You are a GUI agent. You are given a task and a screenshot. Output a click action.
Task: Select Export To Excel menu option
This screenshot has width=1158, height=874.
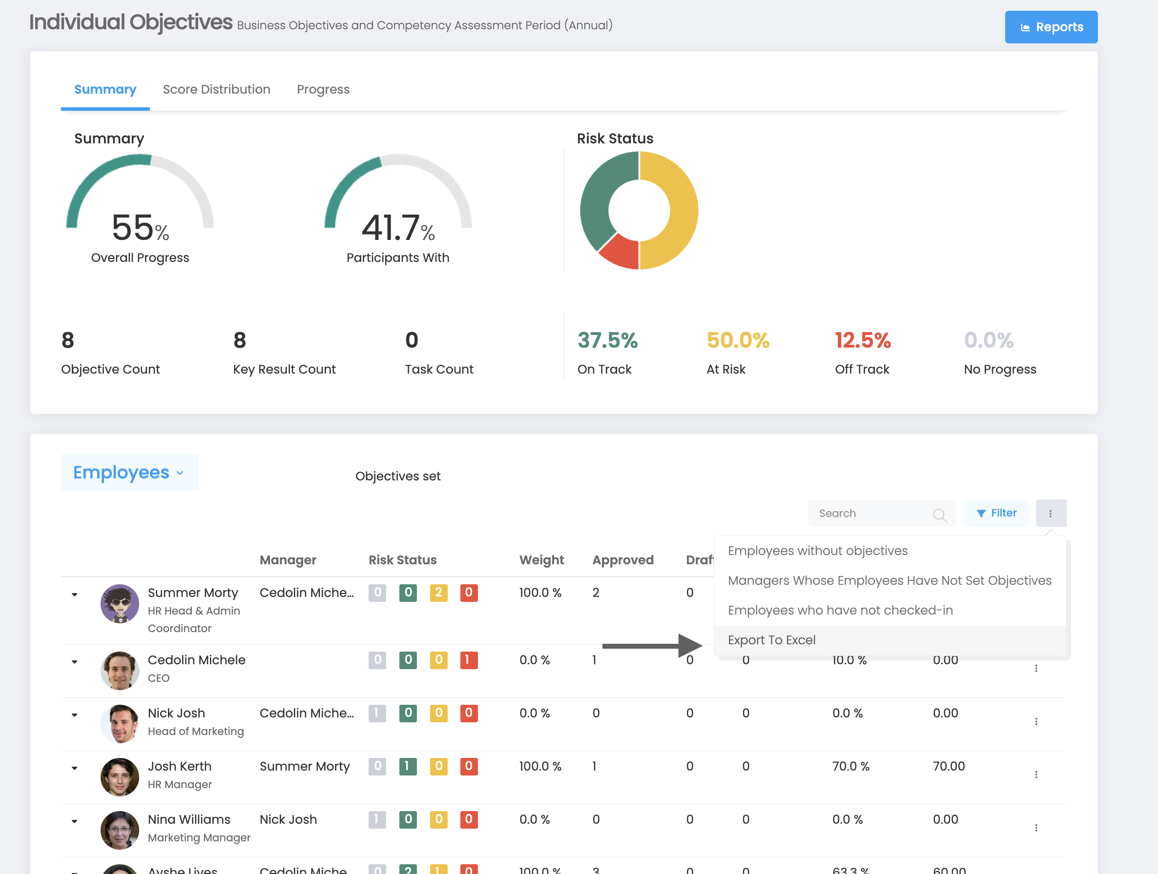pyautogui.click(x=771, y=640)
